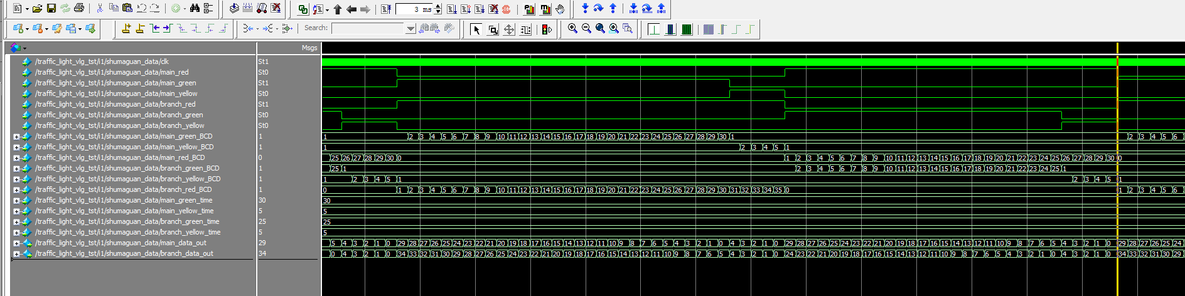Click the Find Next Transition icon
The height and width of the screenshot is (296, 1185).
tap(167, 28)
